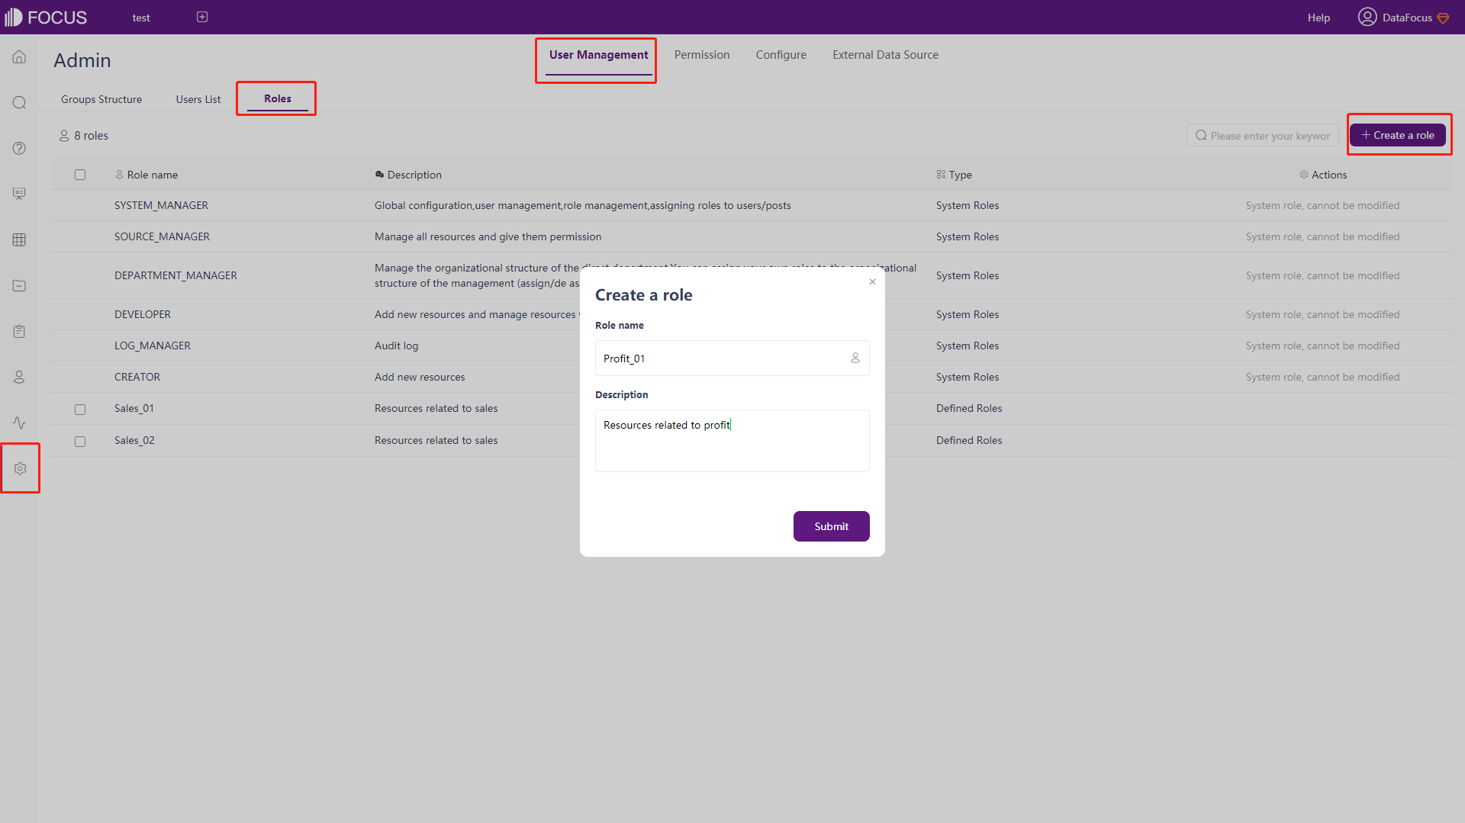Open the search icon in sidebar

point(19,103)
